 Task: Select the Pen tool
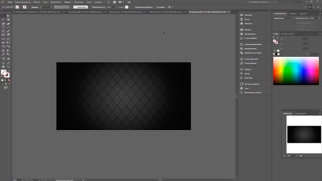[x=3, y=24]
